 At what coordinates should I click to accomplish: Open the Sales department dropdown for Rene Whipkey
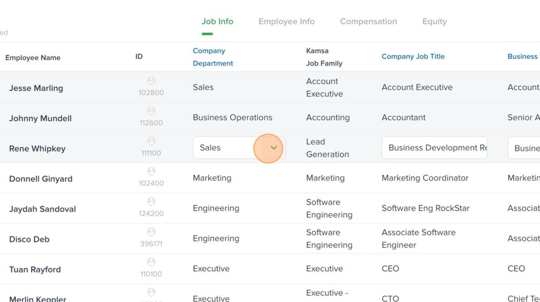click(x=273, y=148)
